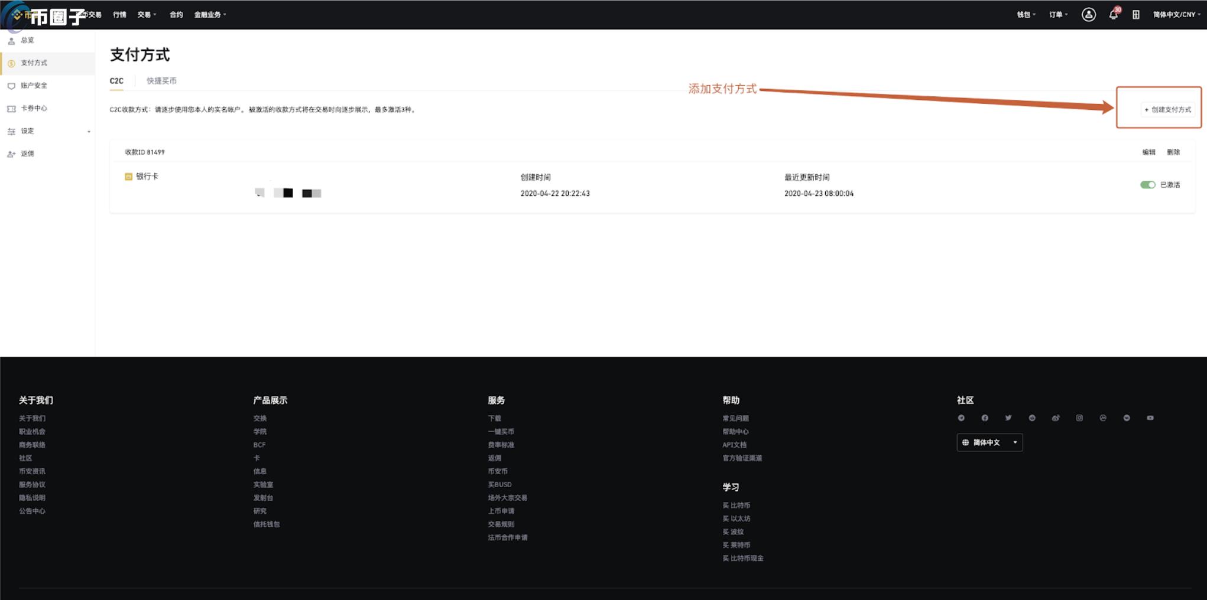Select 账户安全 in the sidebar
This screenshot has height=600, width=1207.
[47, 86]
